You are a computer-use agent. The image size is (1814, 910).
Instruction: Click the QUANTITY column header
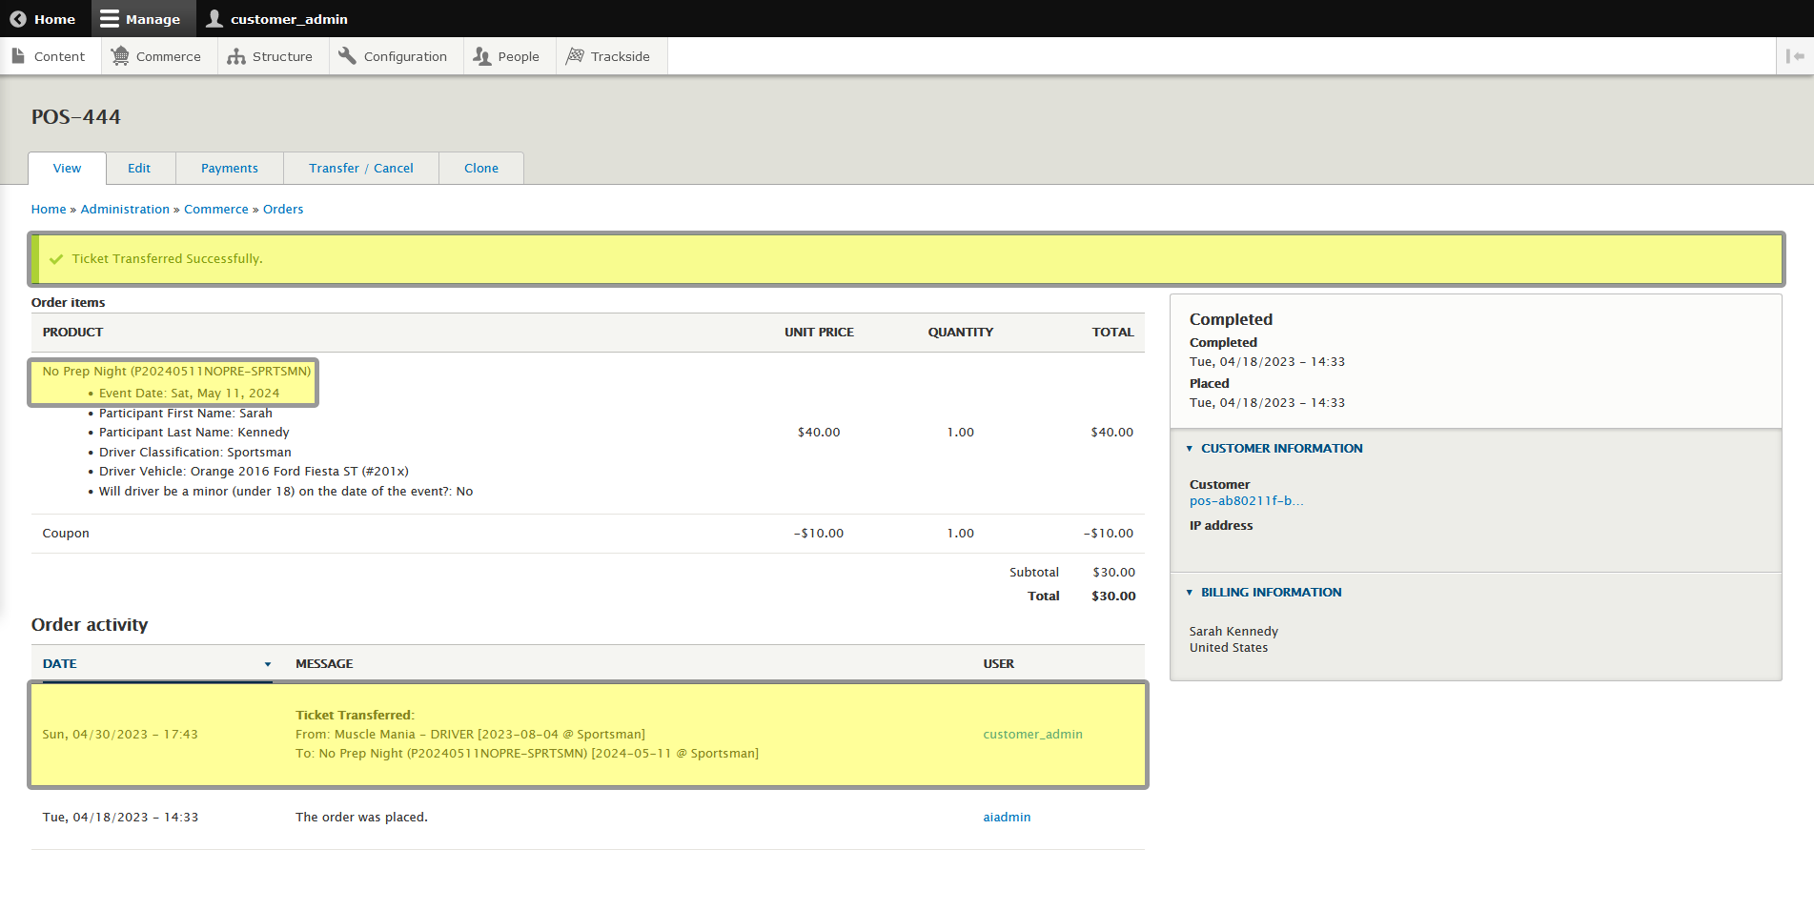coord(960,332)
